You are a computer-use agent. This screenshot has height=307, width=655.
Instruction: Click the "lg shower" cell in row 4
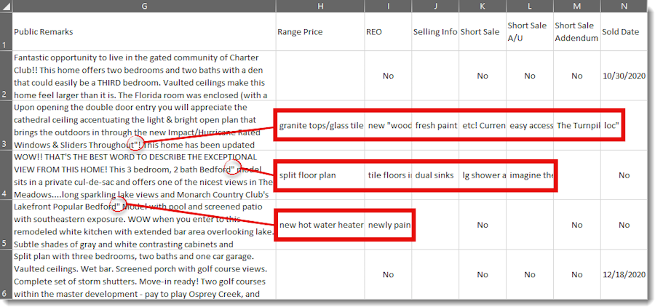483,175
